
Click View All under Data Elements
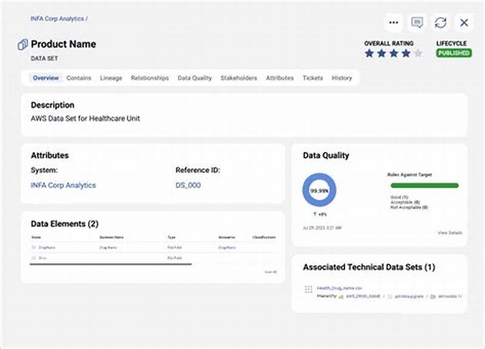tap(271, 270)
